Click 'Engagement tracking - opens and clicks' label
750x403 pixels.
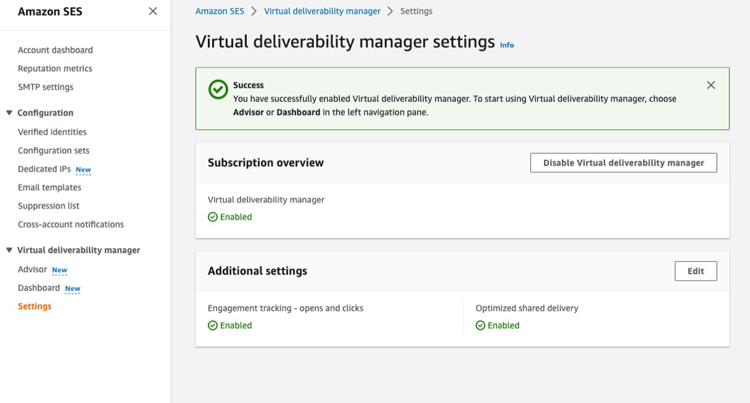coord(285,308)
